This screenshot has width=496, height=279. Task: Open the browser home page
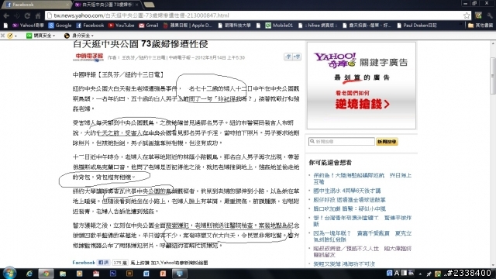(38, 15)
